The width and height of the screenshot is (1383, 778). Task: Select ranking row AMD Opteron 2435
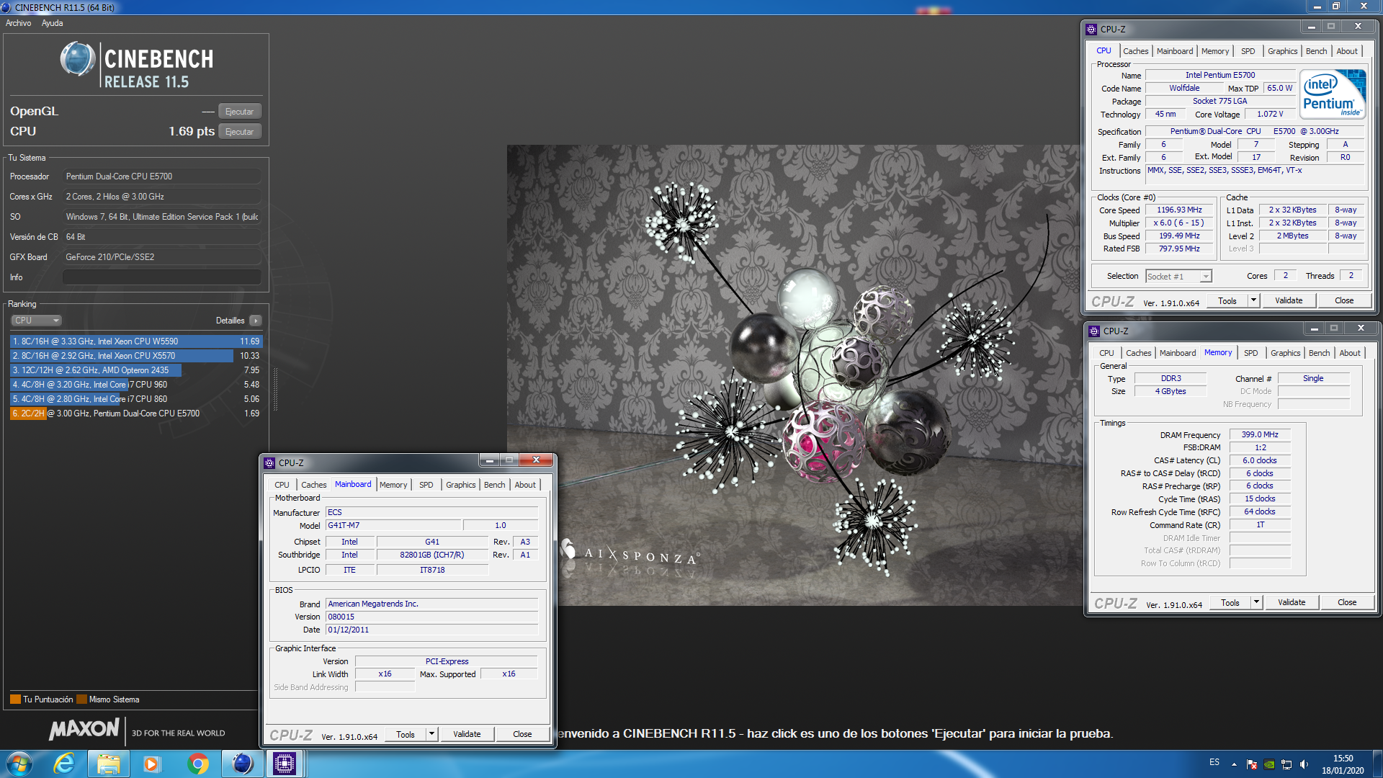coord(136,370)
